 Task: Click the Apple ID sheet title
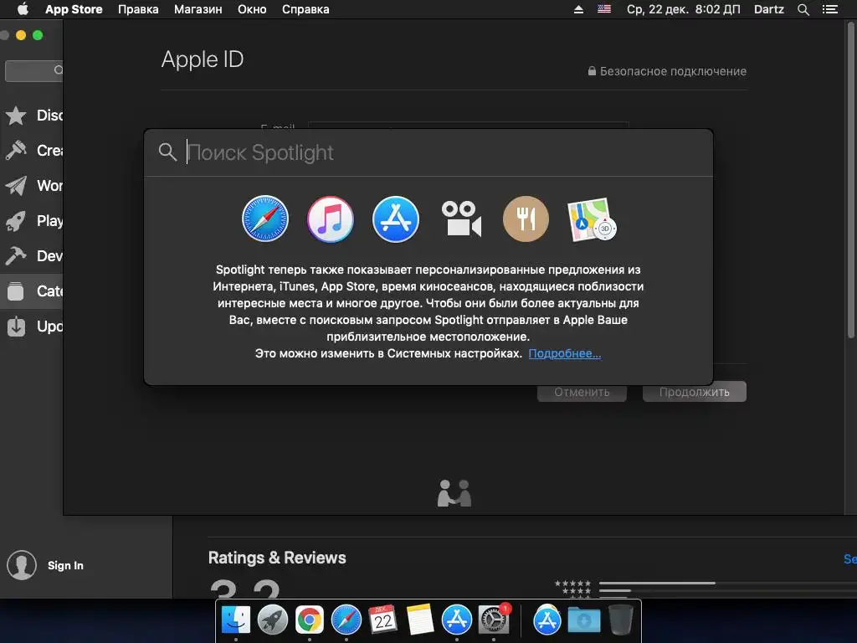click(x=203, y=59)
